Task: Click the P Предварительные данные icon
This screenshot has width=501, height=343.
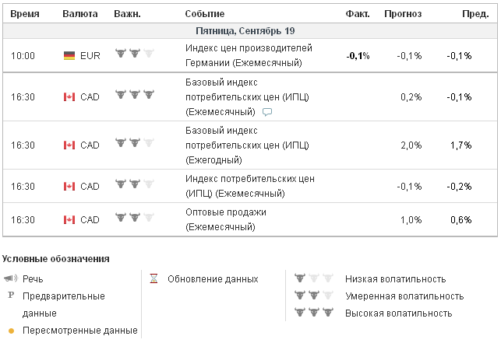Action: (x=11, y=296)
